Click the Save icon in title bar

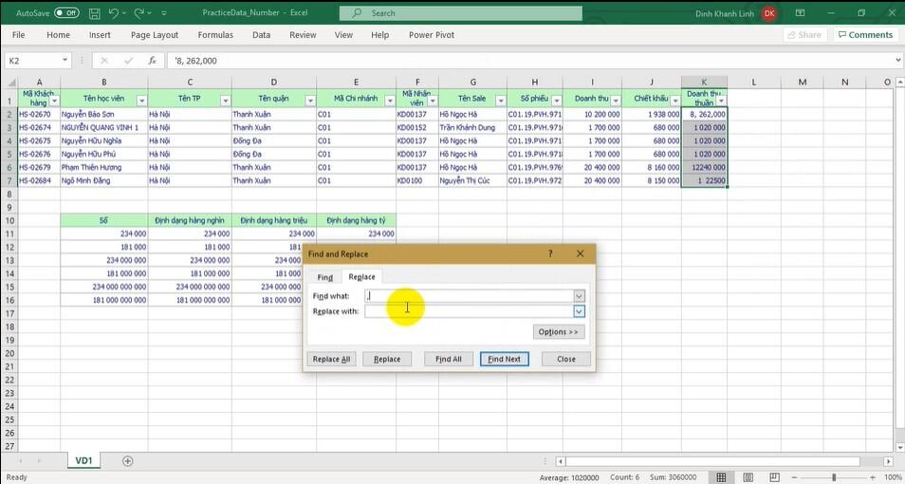click(95, 12)
